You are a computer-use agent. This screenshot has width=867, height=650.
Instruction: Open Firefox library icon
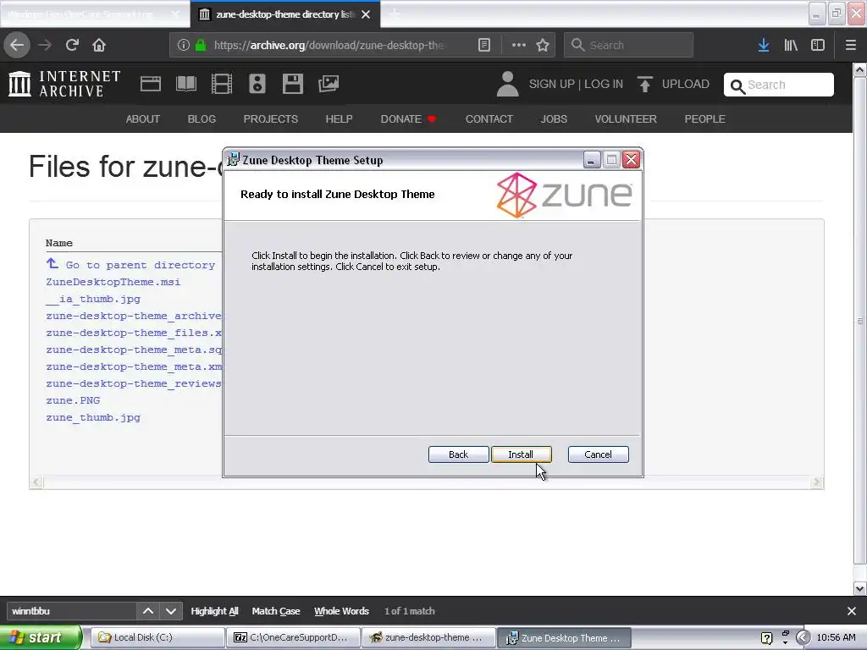coord(791,45)
